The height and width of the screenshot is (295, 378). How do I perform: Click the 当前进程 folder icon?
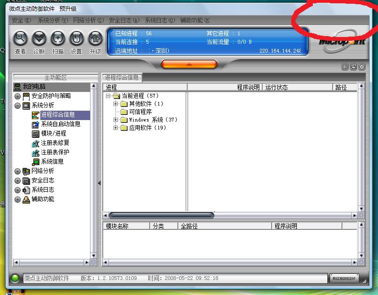[x=116, y=96]
